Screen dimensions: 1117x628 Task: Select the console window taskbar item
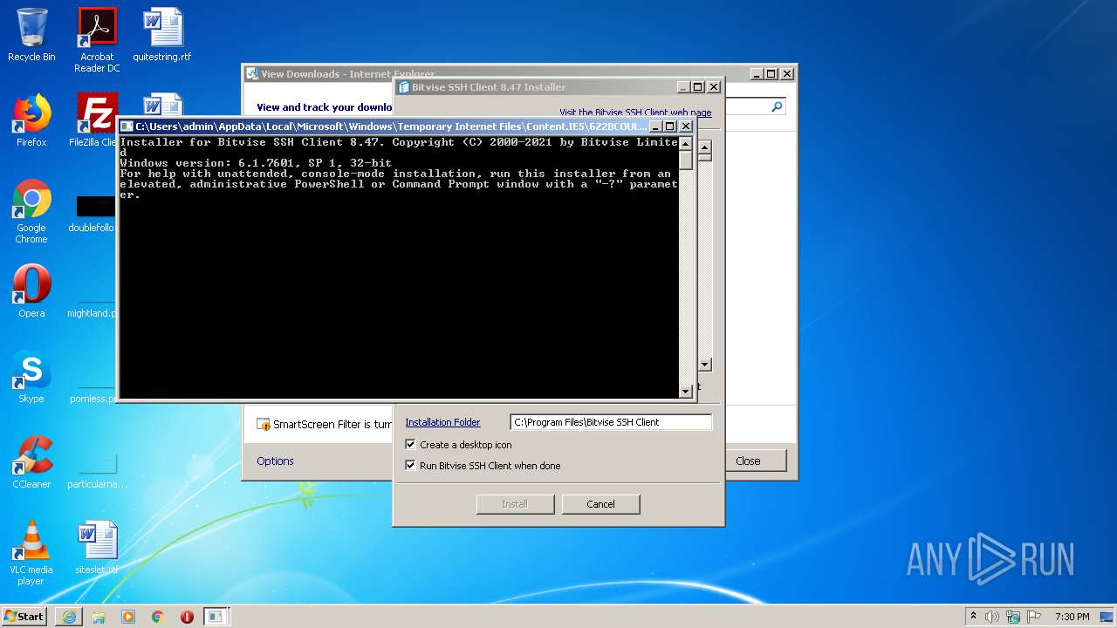tap(216, 617)
